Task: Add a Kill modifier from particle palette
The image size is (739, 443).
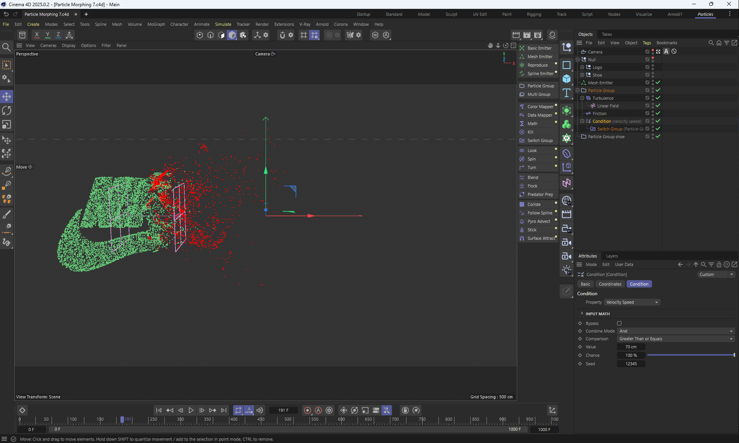Action: coord(530,132)
